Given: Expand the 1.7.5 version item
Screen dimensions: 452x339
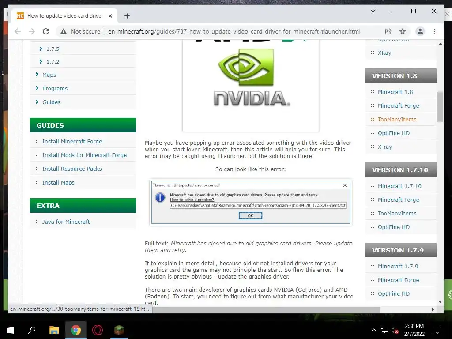Looking at the screenshot, I should (x=41, y=49).
